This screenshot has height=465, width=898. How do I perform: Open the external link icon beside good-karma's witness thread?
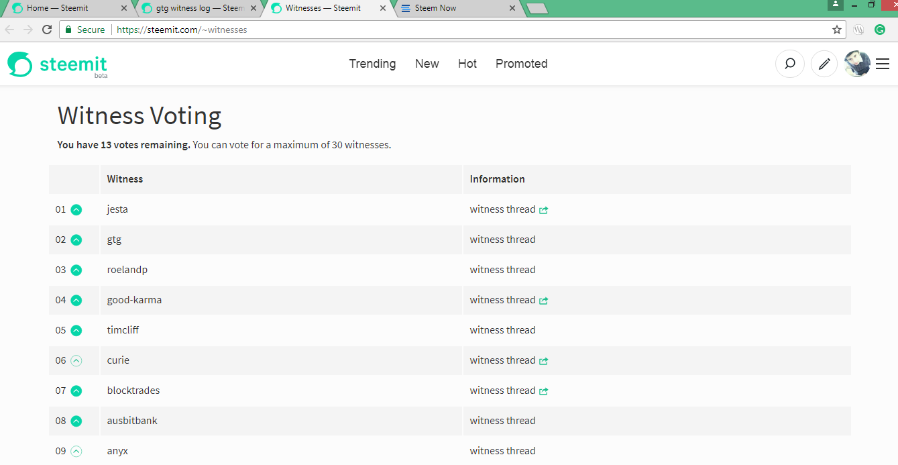543,301
